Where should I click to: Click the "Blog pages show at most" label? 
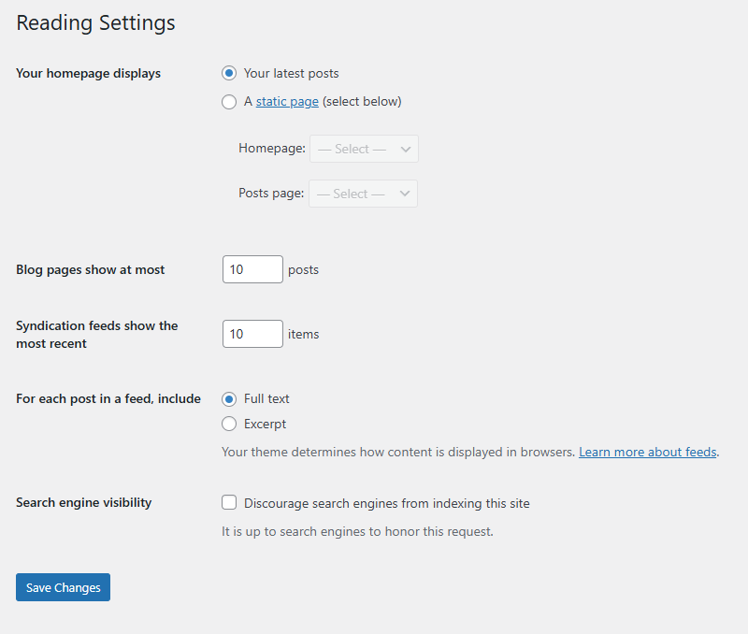[x=90, y=270]
